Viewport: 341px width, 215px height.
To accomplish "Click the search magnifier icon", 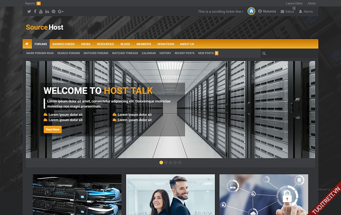I will (x=264, y=53).
